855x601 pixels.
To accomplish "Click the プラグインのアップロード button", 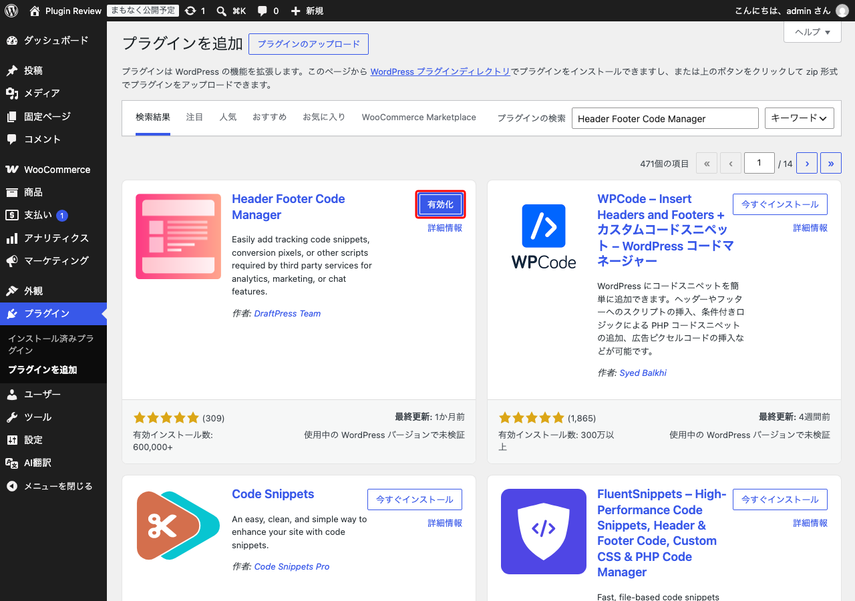I will (x=309, y=44).
